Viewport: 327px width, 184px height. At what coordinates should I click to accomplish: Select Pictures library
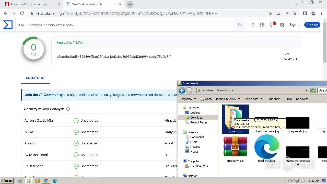(195, 147)
